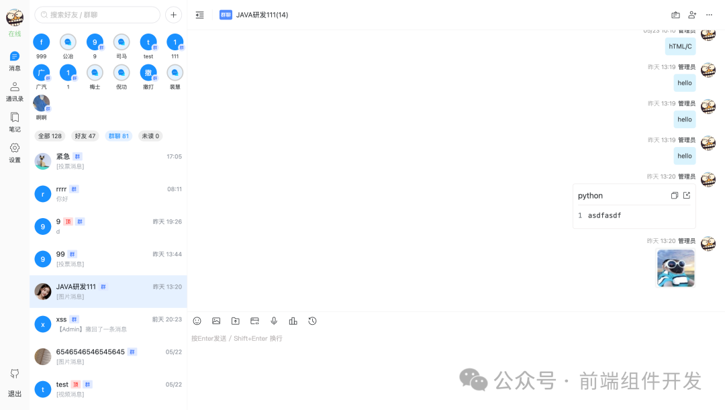Select the voice message microphone icon
Image resolution: width=725 pixels, height=410 pixels.
[274, 321]
